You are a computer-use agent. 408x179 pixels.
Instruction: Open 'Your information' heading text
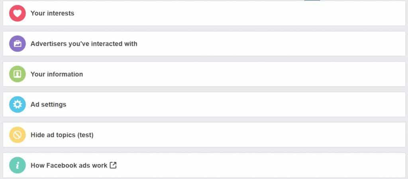coord(57,74)
